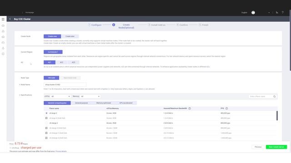The height and width of the screenshot is (163, 291).
Task: Click the Homepage link in the top bar
Action: click(30, 12)
